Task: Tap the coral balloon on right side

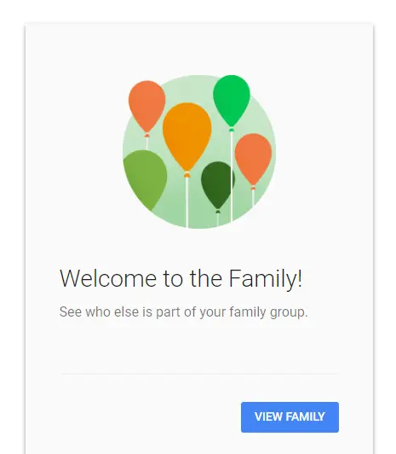Action: click(x=253, y=159)
